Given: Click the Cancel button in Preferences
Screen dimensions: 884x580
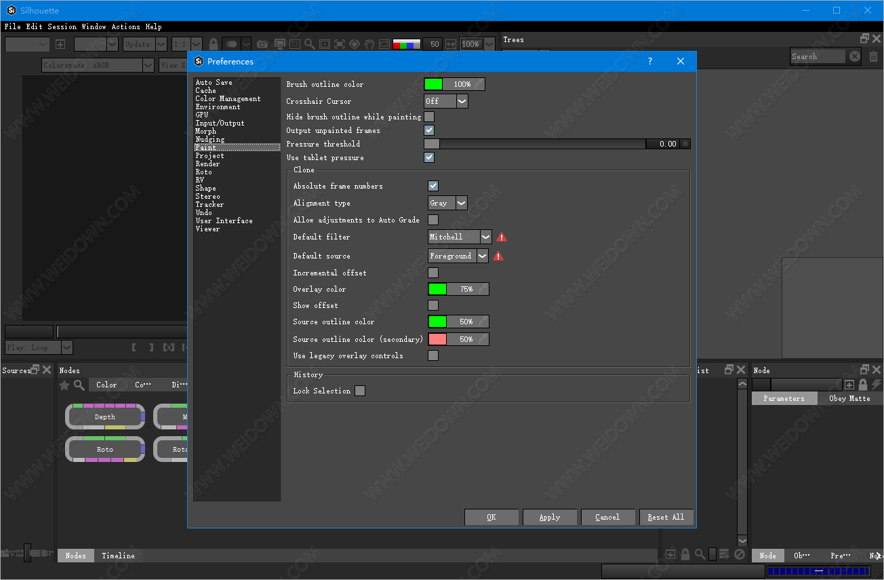Looking at the screenshot, I should pyautogui.click(x=608, y=517).
